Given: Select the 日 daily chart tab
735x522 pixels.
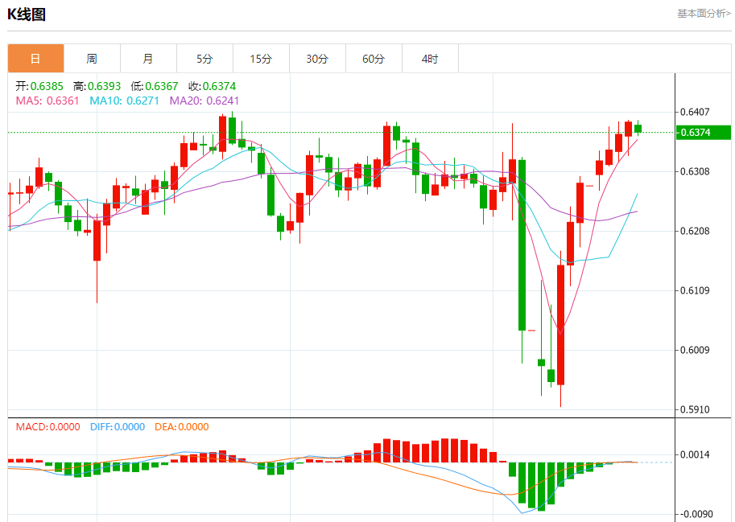Looking at the screenshot, I should point(35,59).
